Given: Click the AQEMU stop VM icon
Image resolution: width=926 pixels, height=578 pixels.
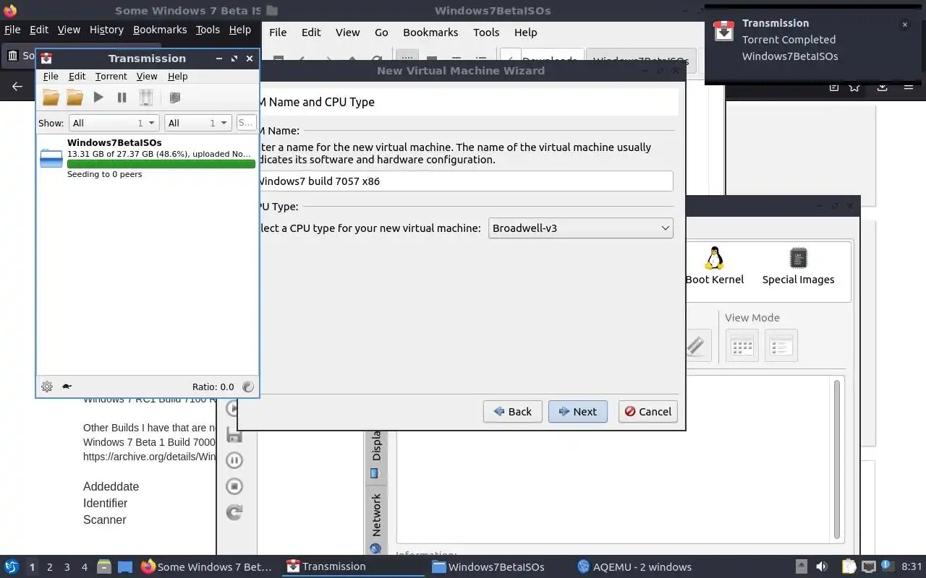Looking at the screenshot, I should coord(234,486).
